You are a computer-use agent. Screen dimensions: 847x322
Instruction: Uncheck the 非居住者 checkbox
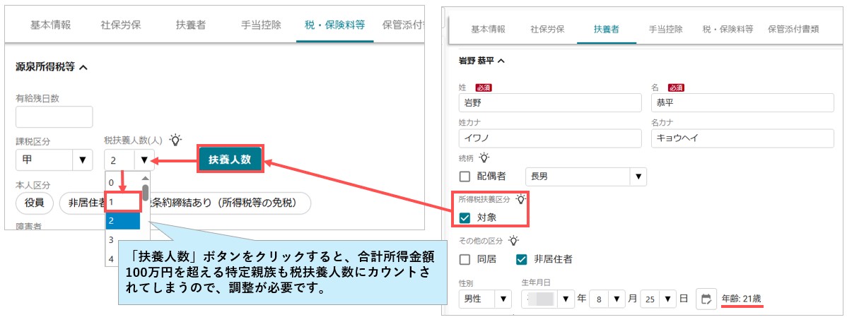pyautogui.click(x=521, y=259)
